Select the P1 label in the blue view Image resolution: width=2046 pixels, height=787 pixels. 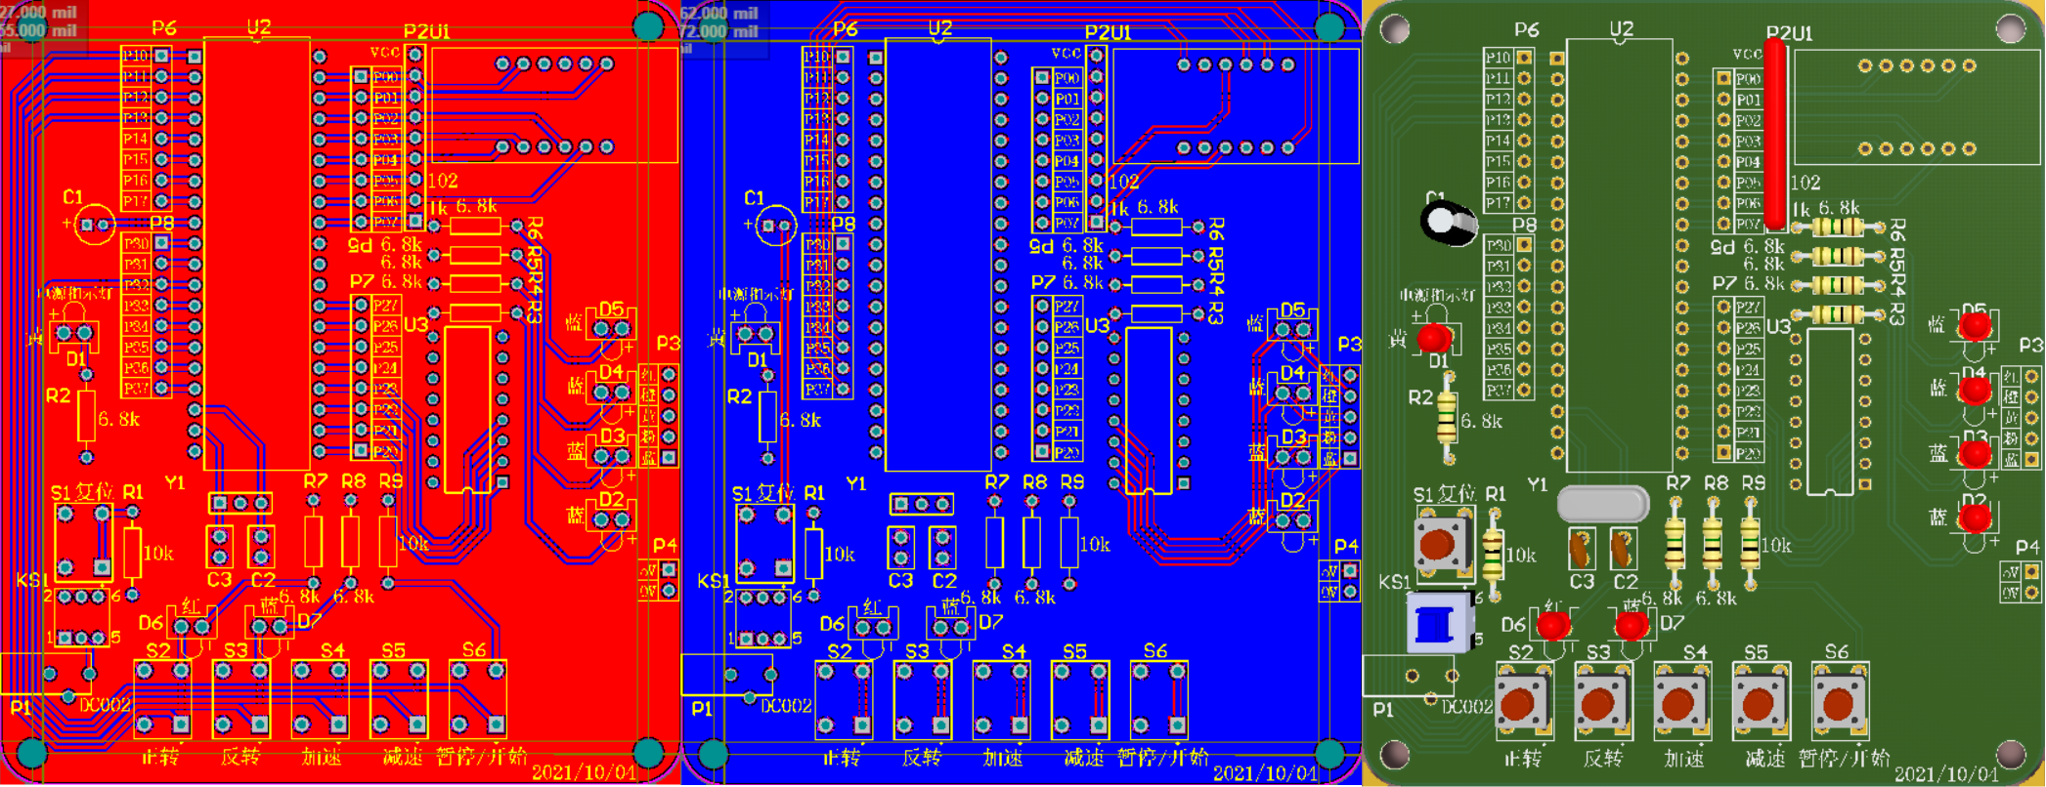click(x=701, y=709)
